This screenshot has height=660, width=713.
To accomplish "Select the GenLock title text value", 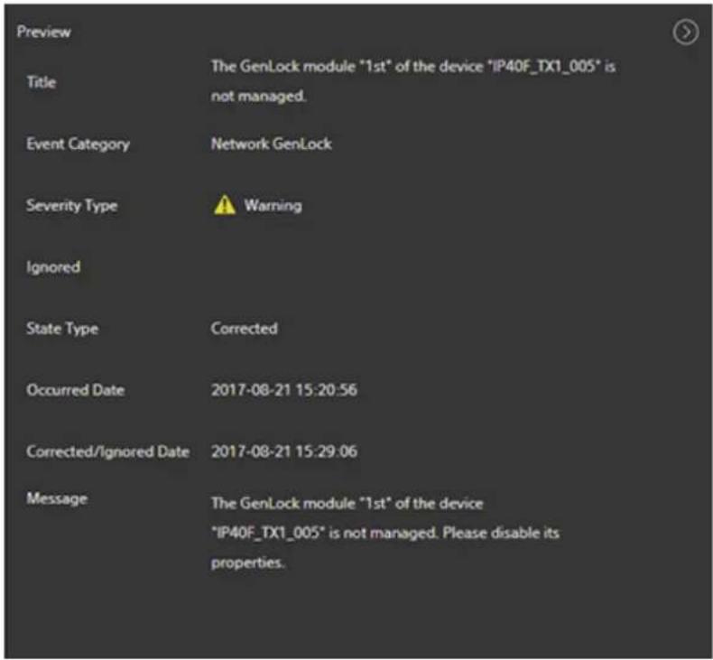I will (413, 81).
